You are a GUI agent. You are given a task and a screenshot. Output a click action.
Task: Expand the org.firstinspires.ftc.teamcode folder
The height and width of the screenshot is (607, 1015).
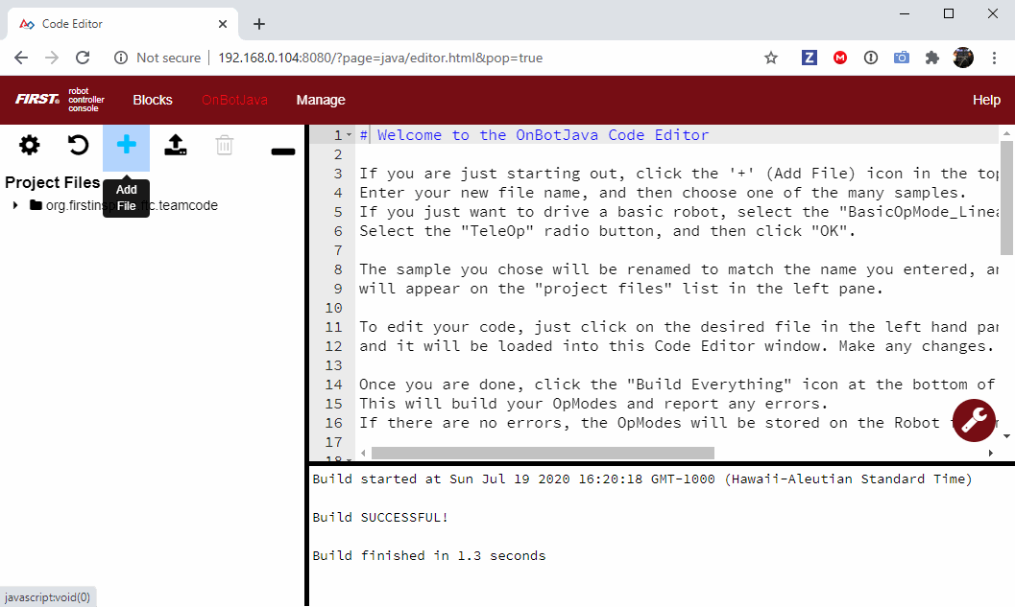click(x=15, y=205)
